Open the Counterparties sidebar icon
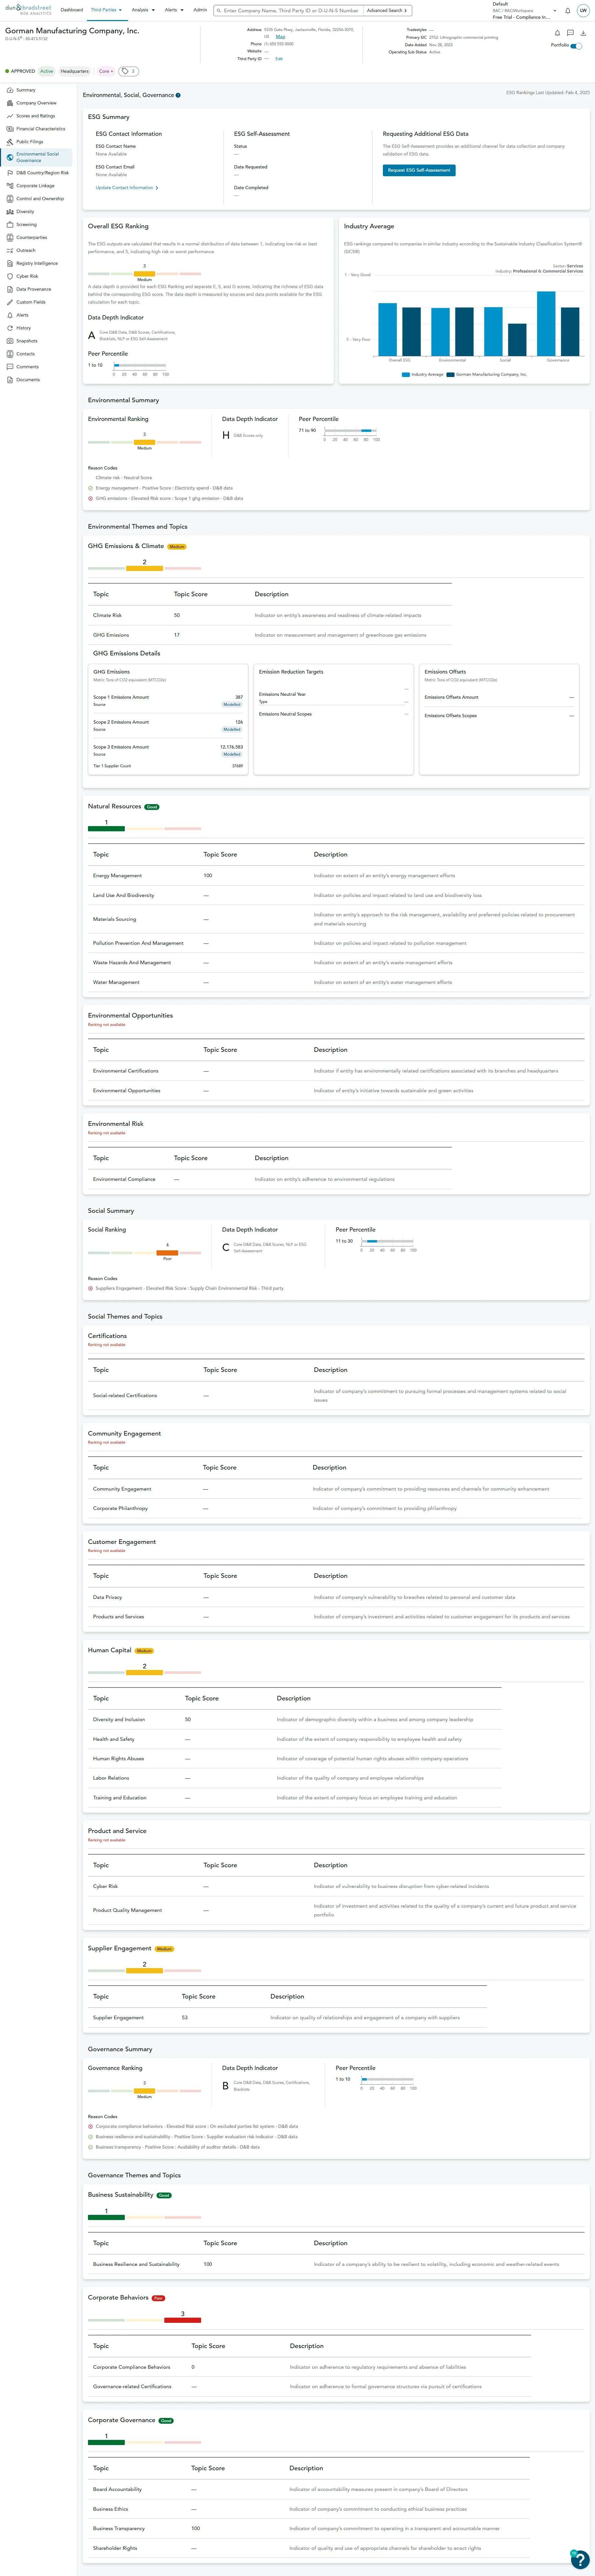Image resolution: width=595 pixels, height=2576 pixels. [10, 238]
